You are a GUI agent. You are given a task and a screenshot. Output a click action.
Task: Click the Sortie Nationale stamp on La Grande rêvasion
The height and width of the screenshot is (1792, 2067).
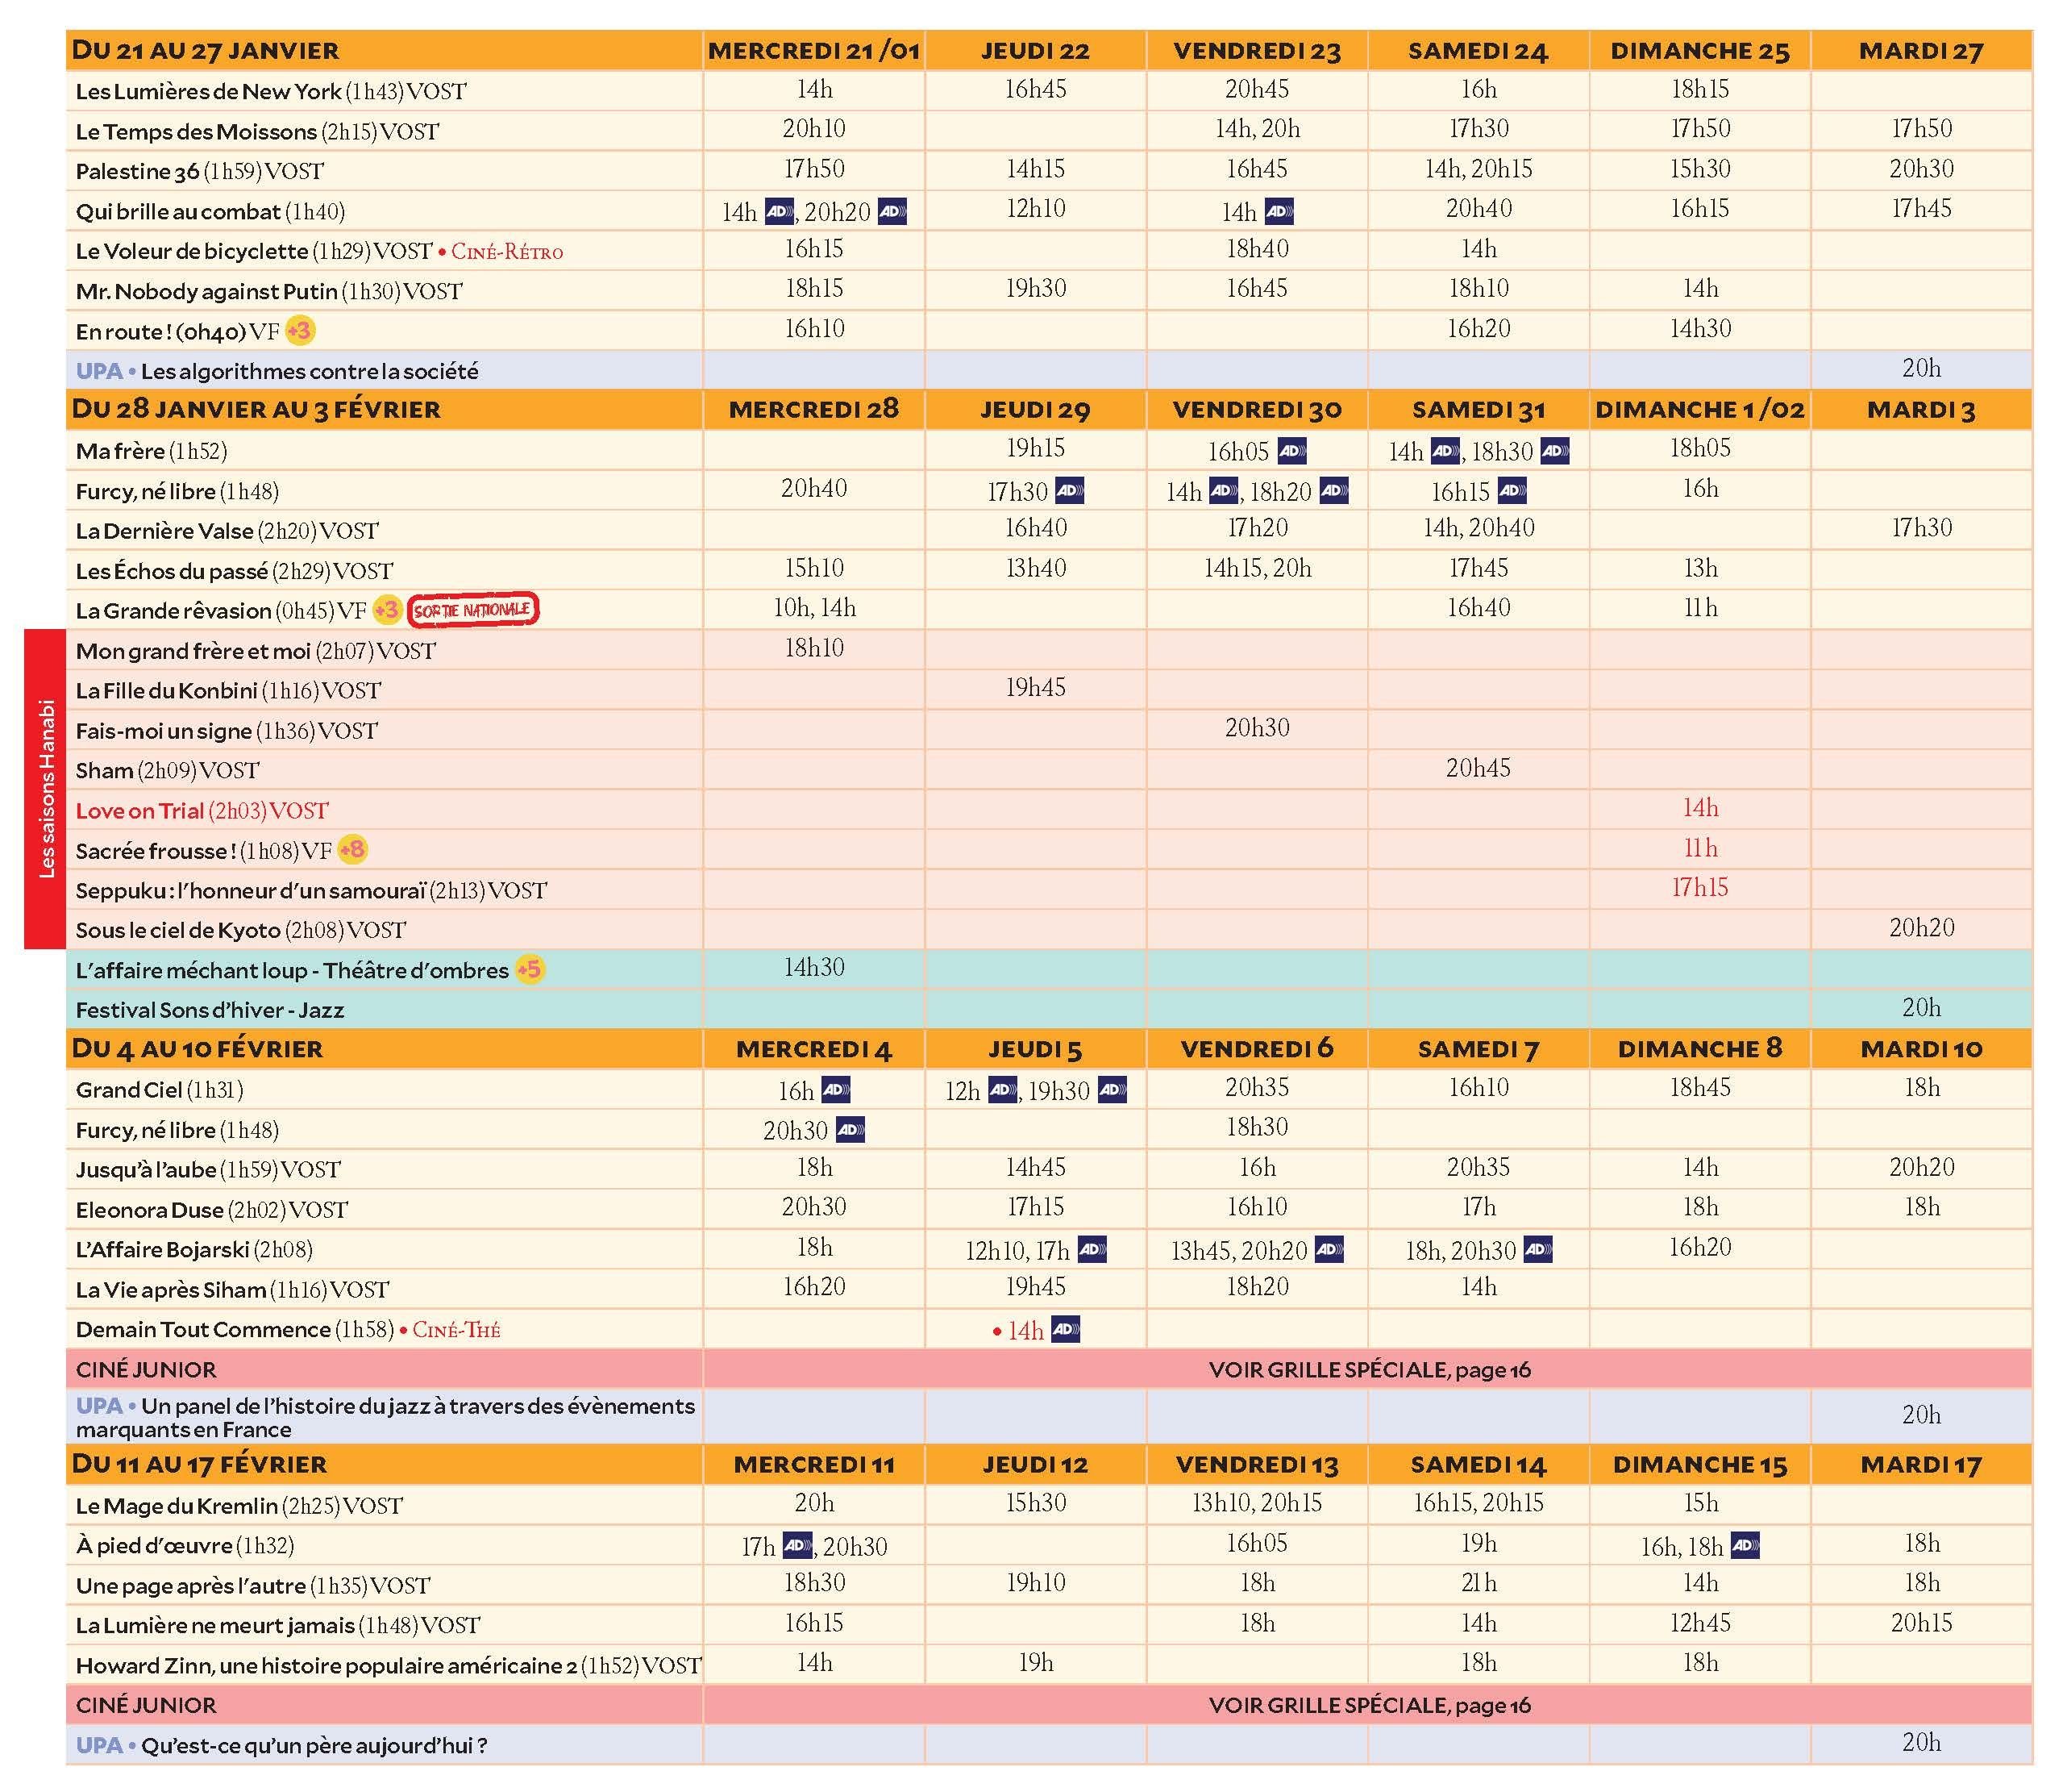click(472, 610)
